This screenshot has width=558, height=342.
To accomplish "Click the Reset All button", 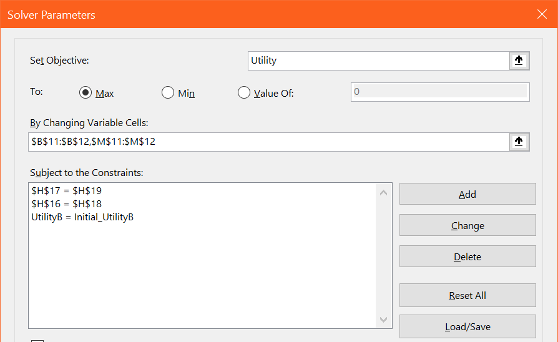I will (467, 295).
